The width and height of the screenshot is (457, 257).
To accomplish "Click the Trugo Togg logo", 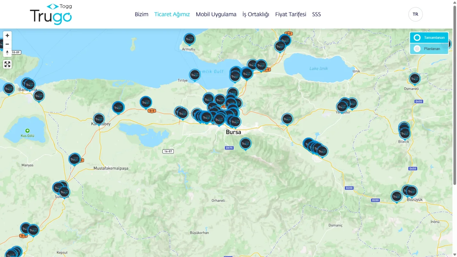I will 50,14.
